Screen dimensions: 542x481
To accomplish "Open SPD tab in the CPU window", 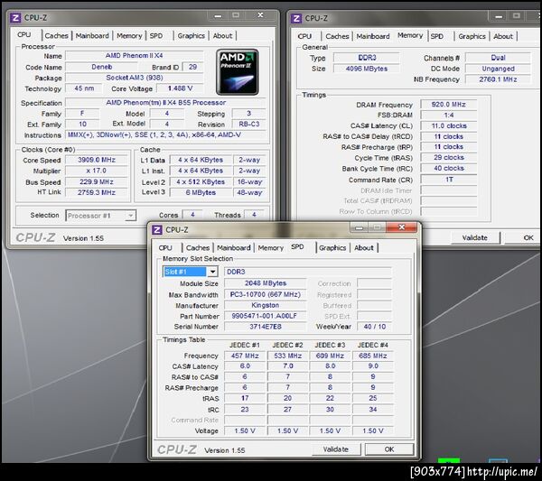I will coord(156,35).
